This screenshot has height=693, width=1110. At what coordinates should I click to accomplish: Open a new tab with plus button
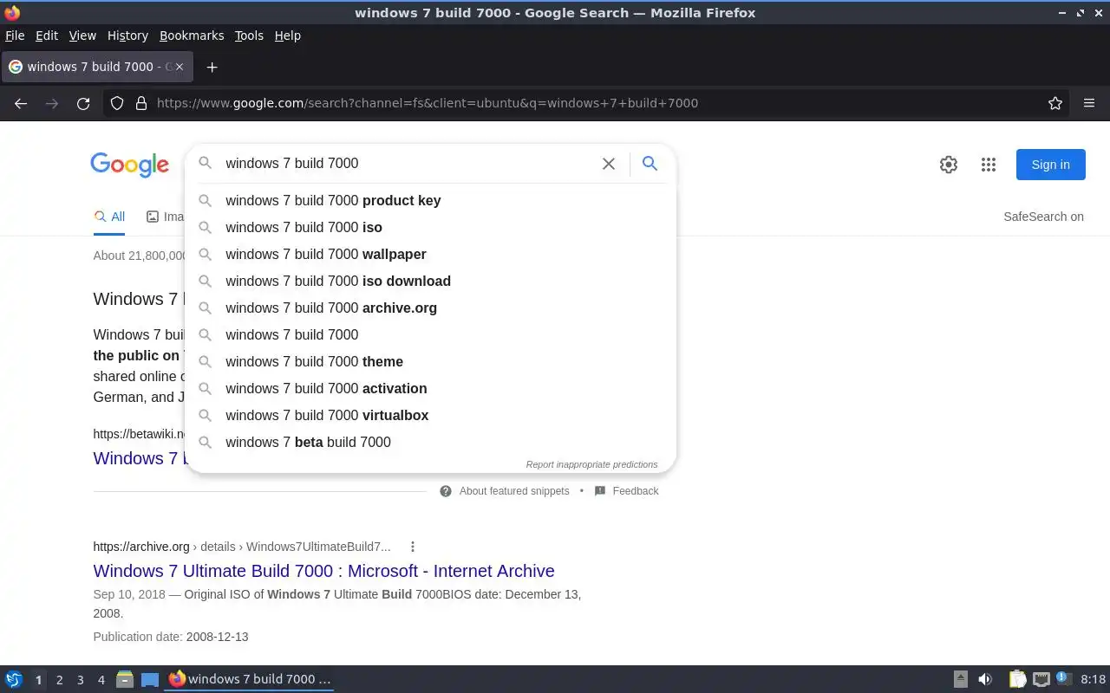pos(212,67)
